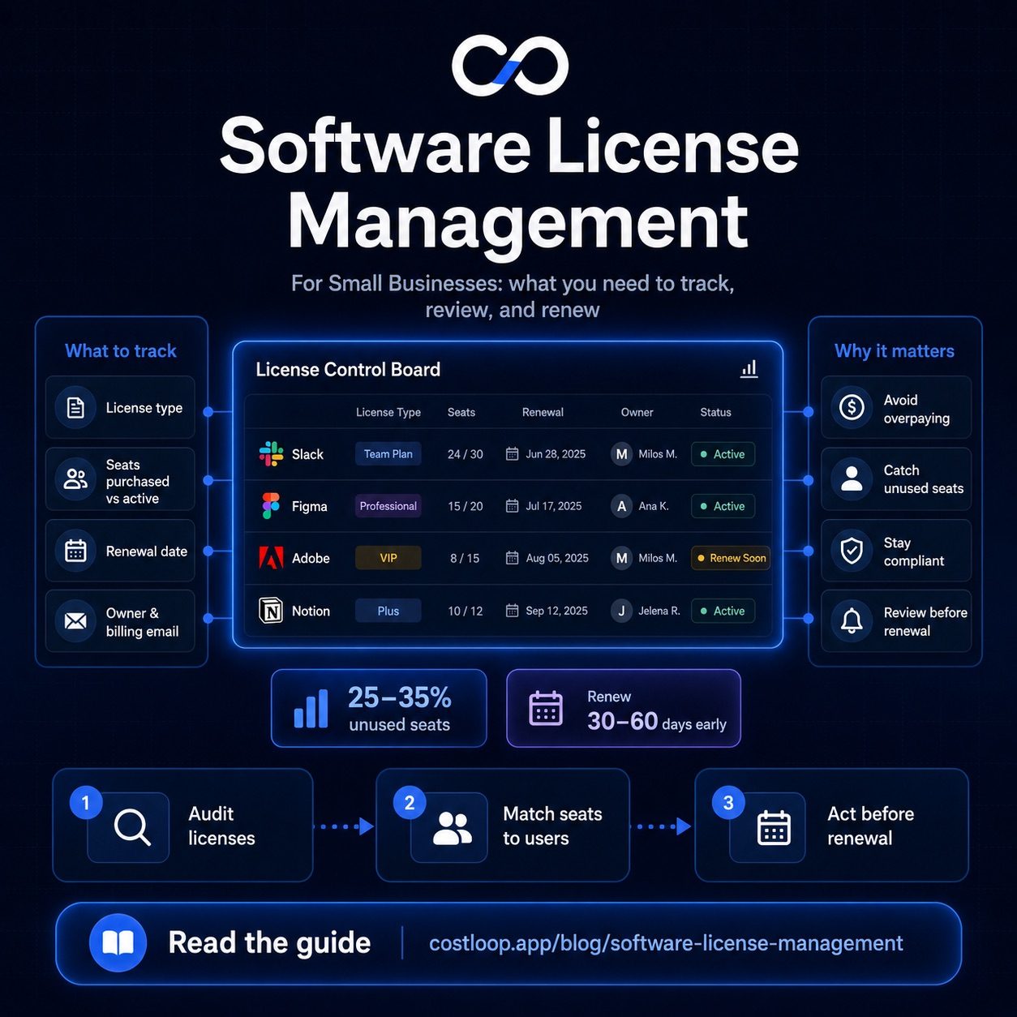Click the 24 / 30 seats value
The image size is (1017, 1017).
[465, 454]
